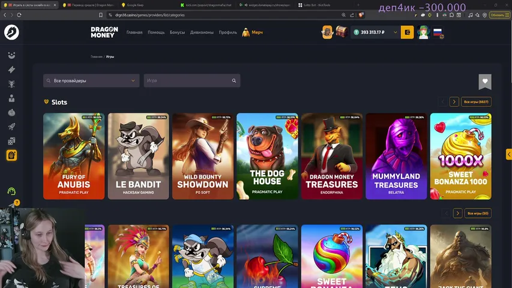Open the treasure chest rewards icon
This screenshot has width=512, height=288.
pyautogui.click(x=341, y=32)
